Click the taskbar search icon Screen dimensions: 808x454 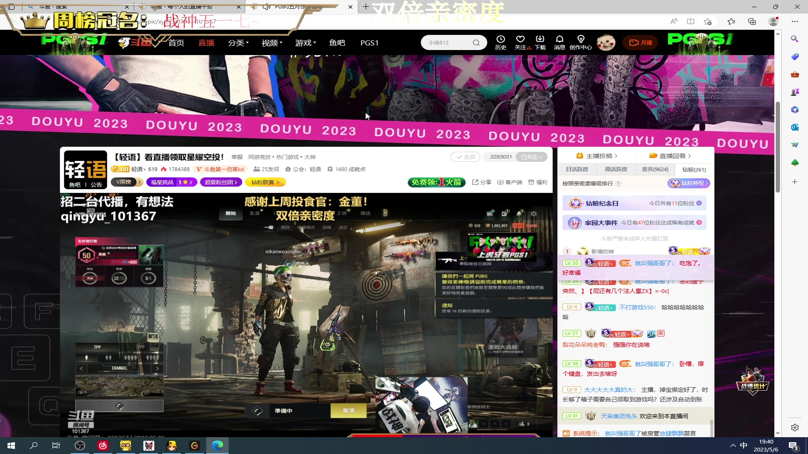34,446
